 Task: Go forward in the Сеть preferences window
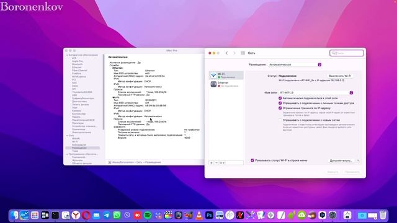[x=234, y=53]
